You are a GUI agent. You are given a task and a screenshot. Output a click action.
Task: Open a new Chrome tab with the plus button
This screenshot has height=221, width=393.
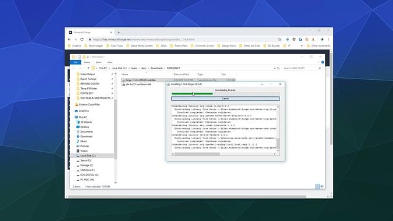119,33
